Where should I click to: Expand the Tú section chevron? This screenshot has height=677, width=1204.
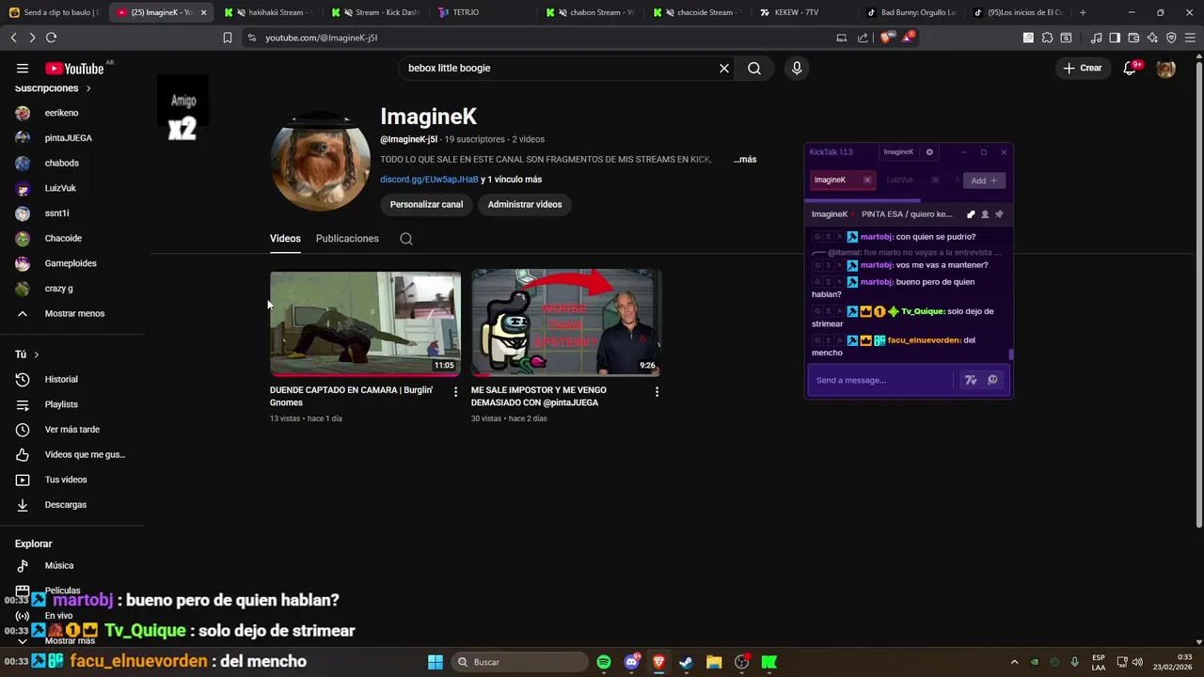[x=37, y=354]
